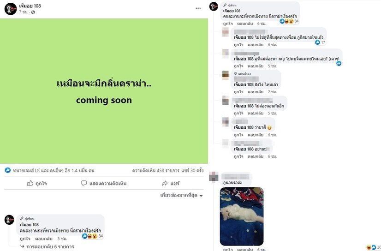
Task: Like the ว่ามาสิ comment using ถูกใจ
Action: click(238, 135)
